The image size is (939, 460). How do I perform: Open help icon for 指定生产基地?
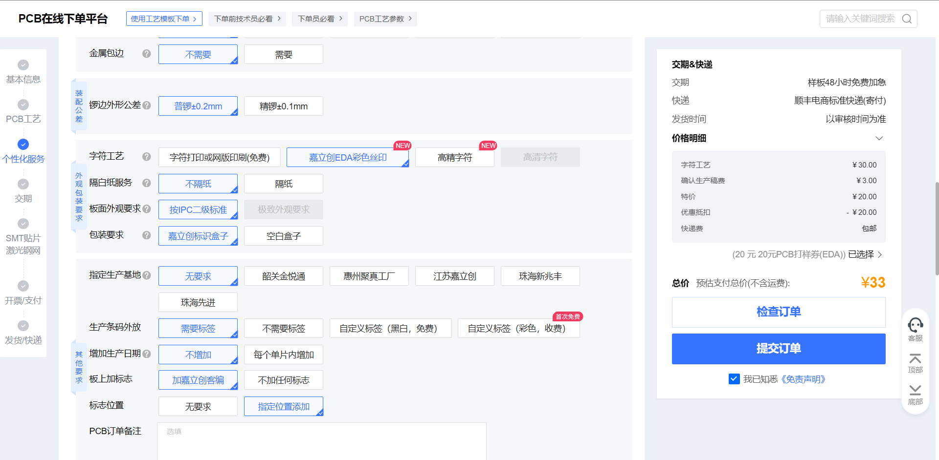coord(146,275)
